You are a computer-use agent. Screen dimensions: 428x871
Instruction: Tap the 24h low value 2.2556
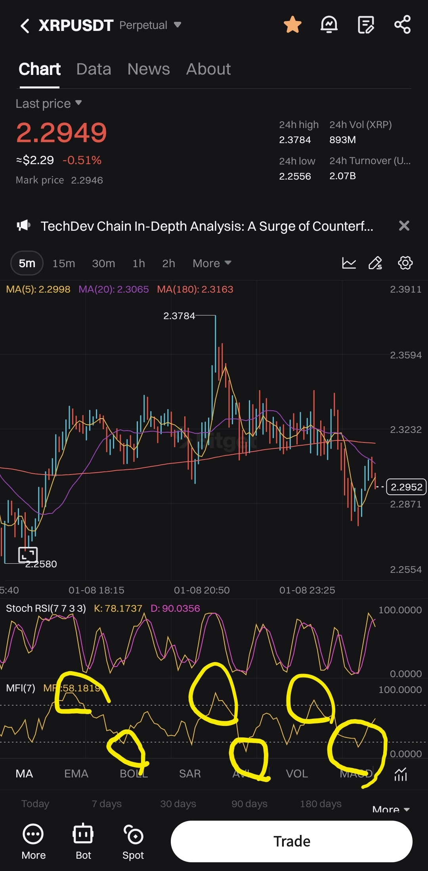pyautogui.click(x=295, y=176)
